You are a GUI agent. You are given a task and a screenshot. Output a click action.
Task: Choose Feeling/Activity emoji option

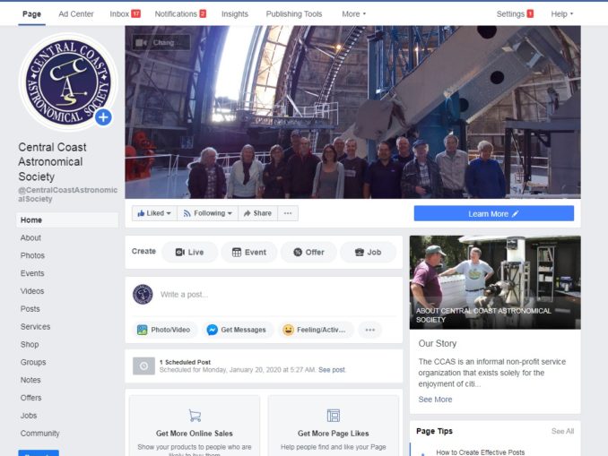pos(315,330)
